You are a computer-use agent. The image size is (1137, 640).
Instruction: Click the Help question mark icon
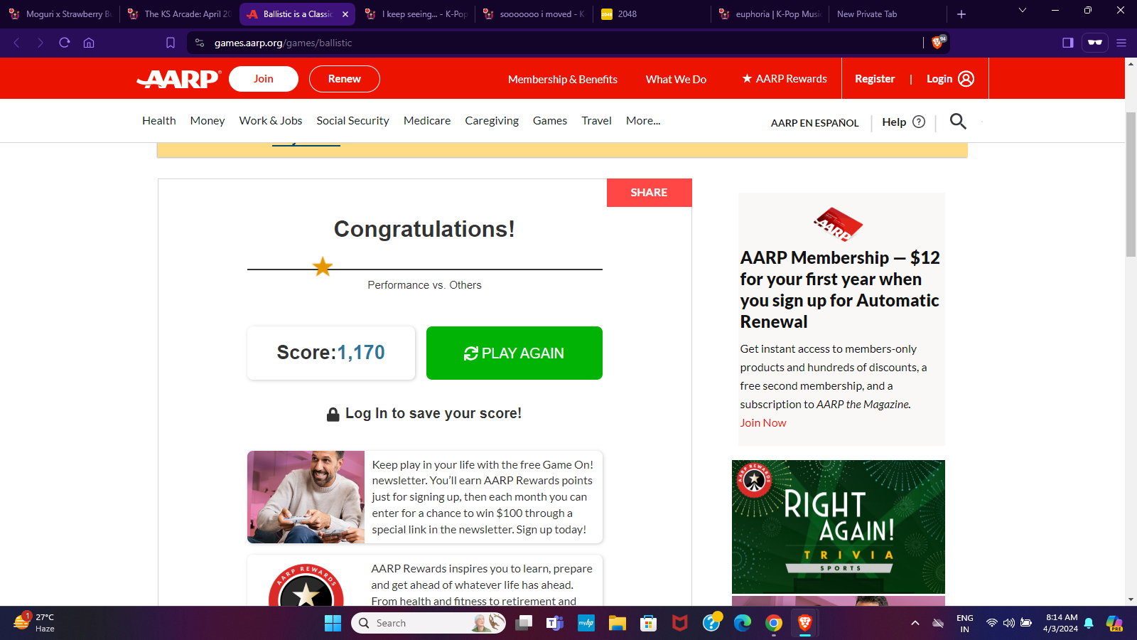pos(919,122)
